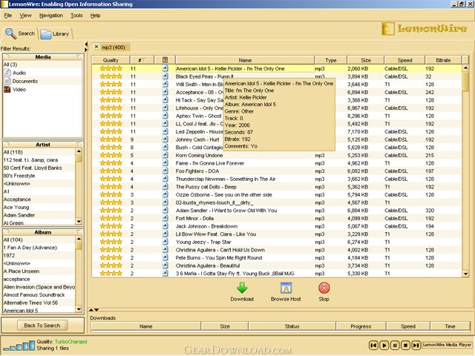
Task: Click the LemonWire Media Player label
Action: pos(447,345)
